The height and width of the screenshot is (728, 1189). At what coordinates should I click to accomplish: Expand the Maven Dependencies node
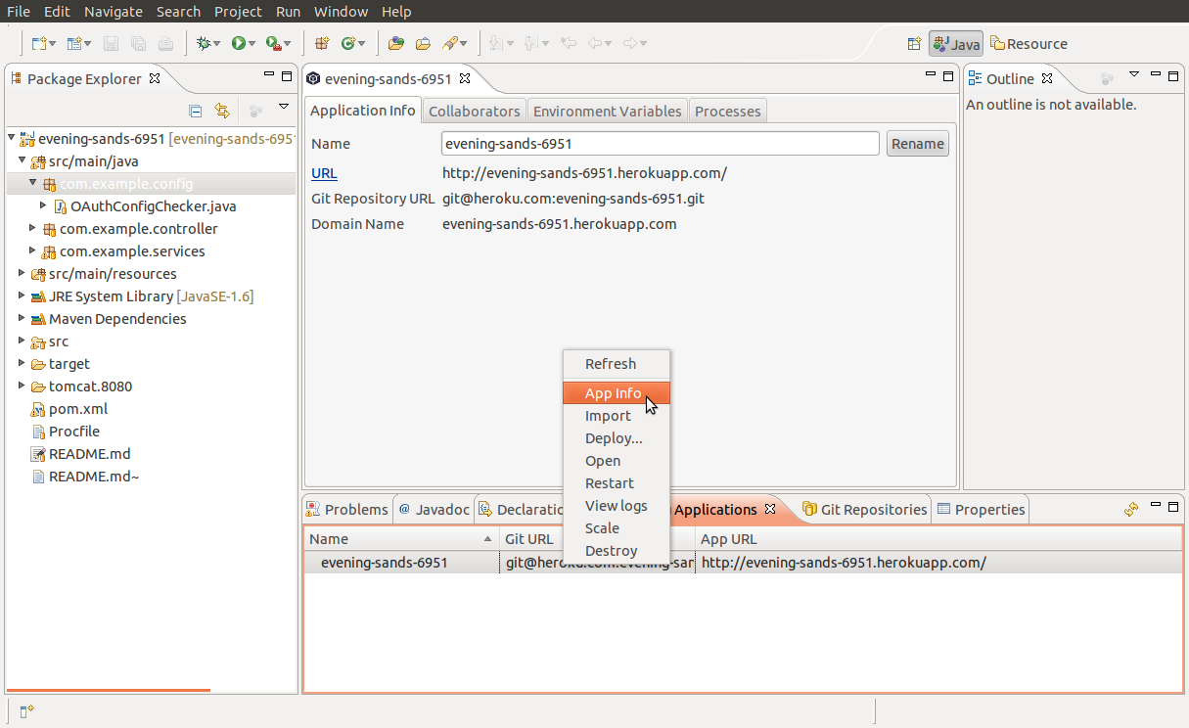23,318
